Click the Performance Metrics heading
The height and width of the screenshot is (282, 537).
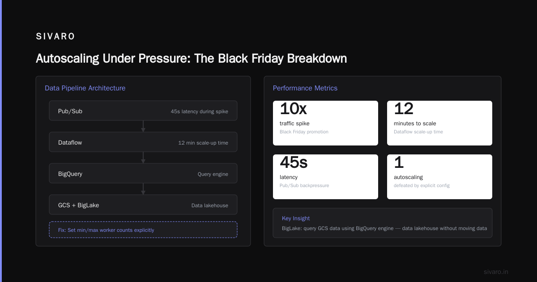305,88
